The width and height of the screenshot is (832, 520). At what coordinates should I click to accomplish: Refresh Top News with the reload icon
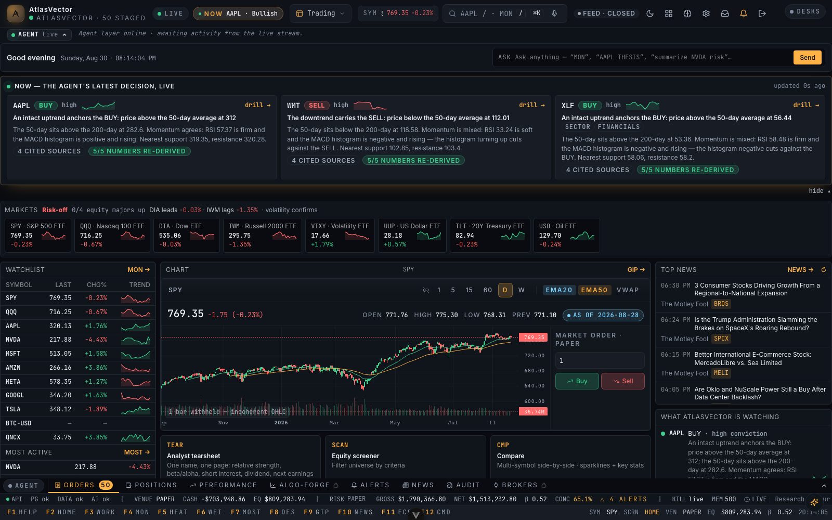(x=823, y=270)
